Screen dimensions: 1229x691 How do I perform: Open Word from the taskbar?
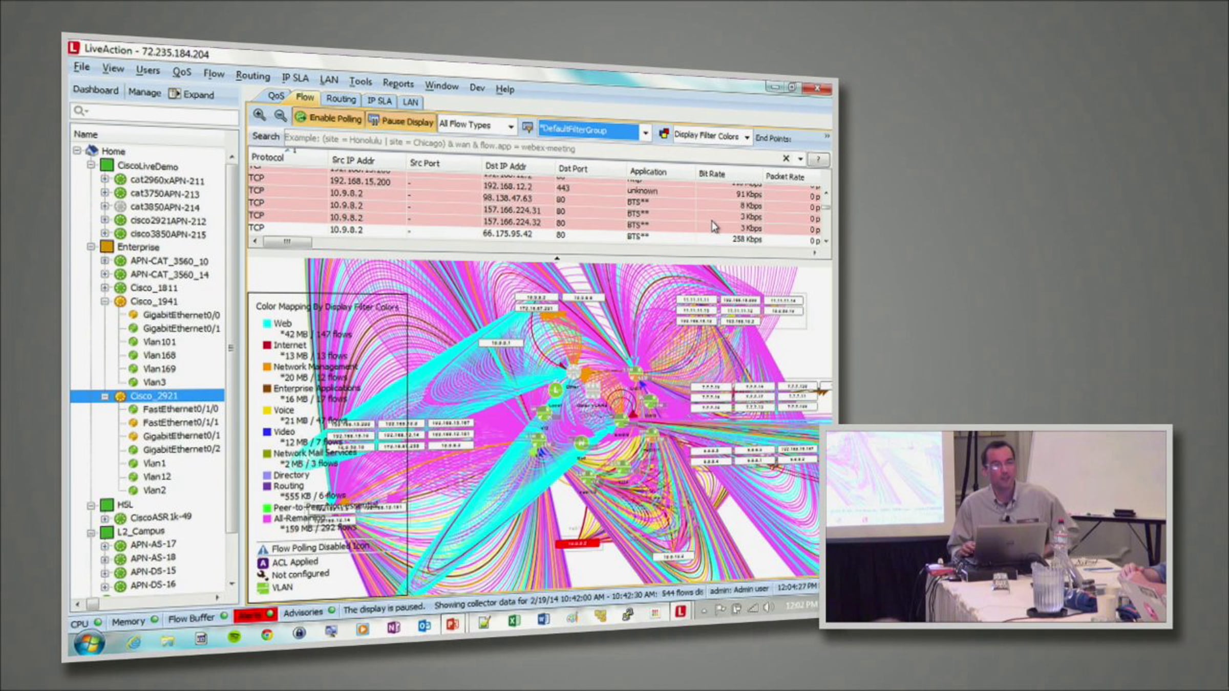(x=543, y=619)
